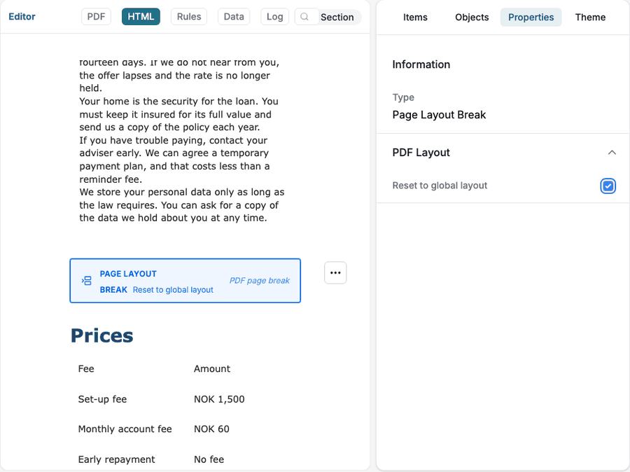Image resolution: width=630 pixels, height=472 pixels.
Task: Click the paragraph about home security
Action: point(179,114)
